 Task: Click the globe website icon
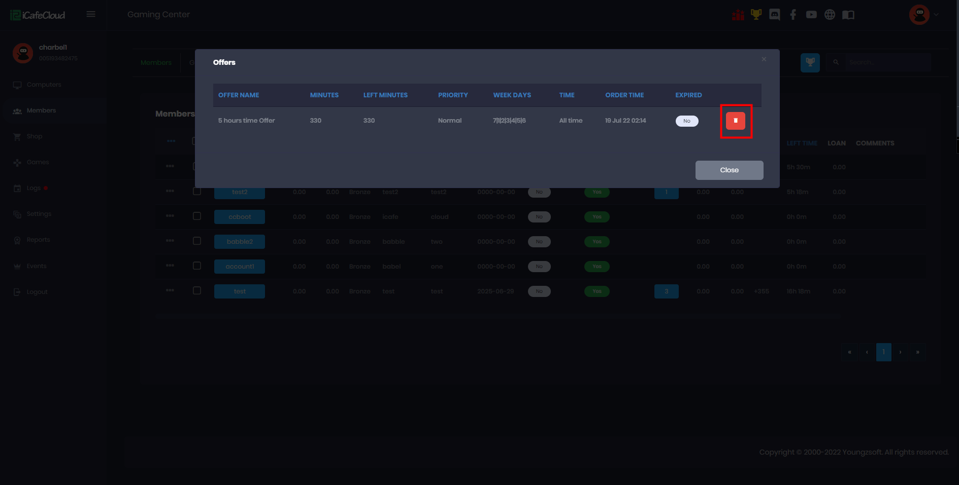point(830,15)
